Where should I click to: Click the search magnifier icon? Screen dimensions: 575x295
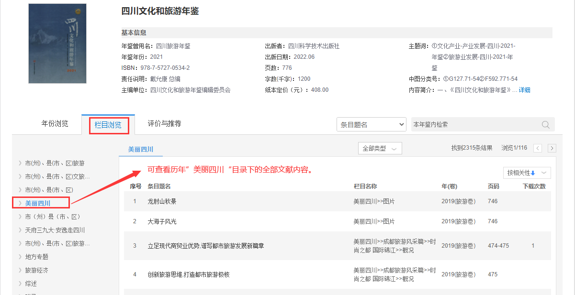(545, 125)
